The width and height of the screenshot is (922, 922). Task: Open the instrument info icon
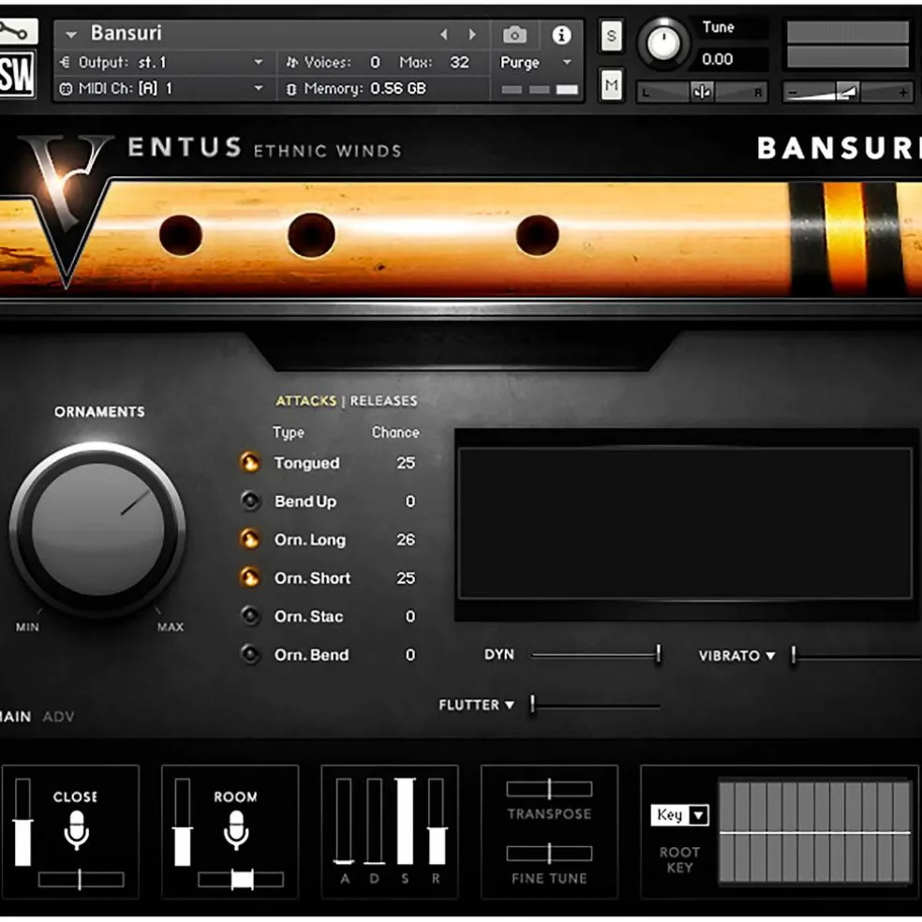click(561, 36)
